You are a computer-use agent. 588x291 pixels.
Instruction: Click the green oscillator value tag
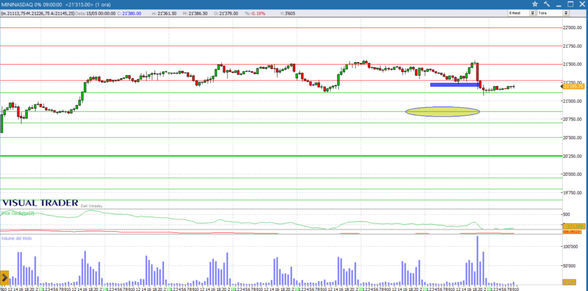[574, 227]
